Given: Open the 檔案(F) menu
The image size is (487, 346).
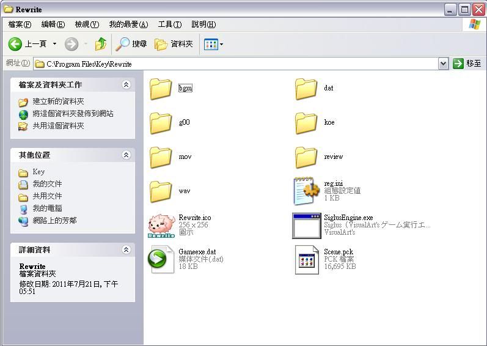Looking at the screenshot, I should click(20, 24).
